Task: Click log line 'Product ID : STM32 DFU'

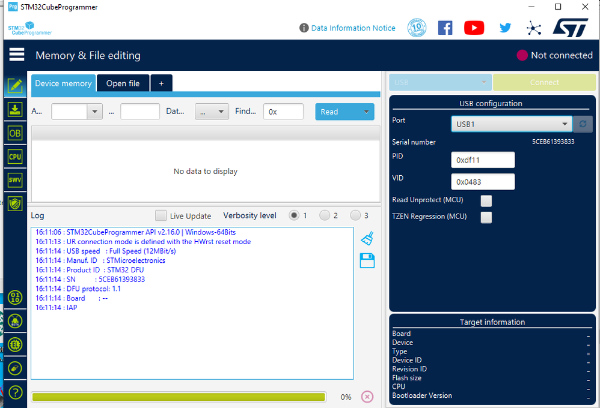Action: [x=90, y=270]
